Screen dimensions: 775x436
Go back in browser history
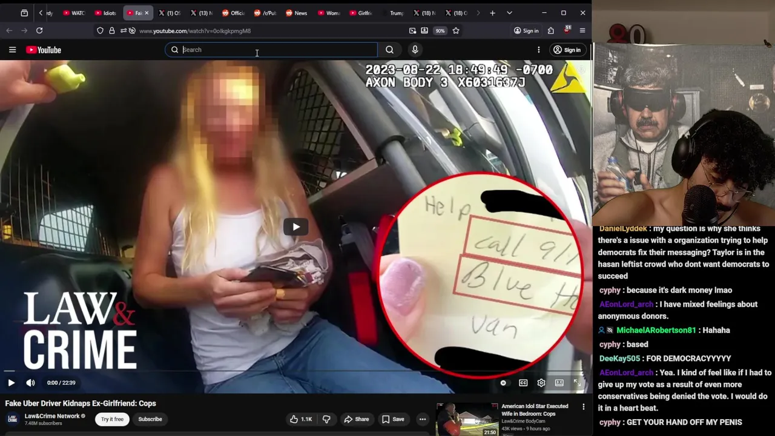click(9, 30)
